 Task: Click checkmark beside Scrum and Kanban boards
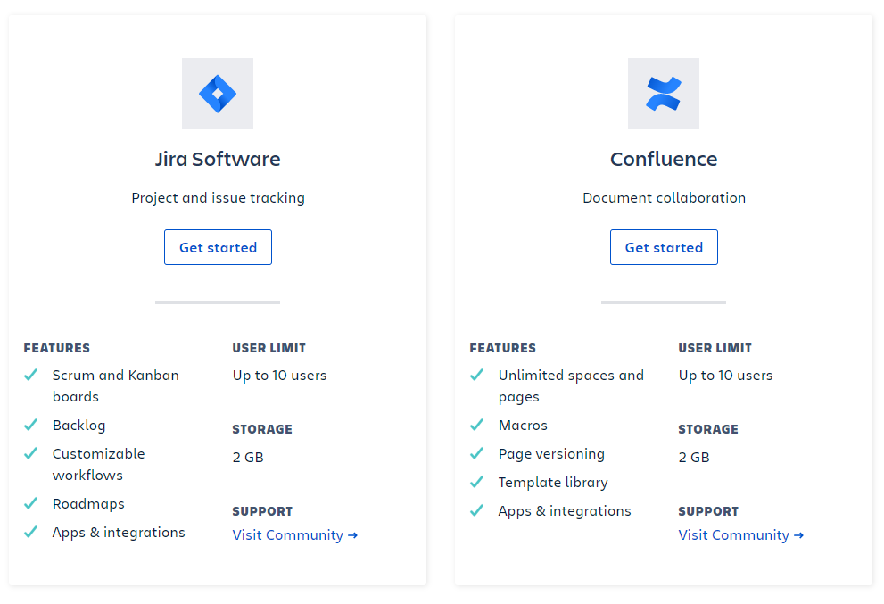pyautogui.click(x=30, y=375)
